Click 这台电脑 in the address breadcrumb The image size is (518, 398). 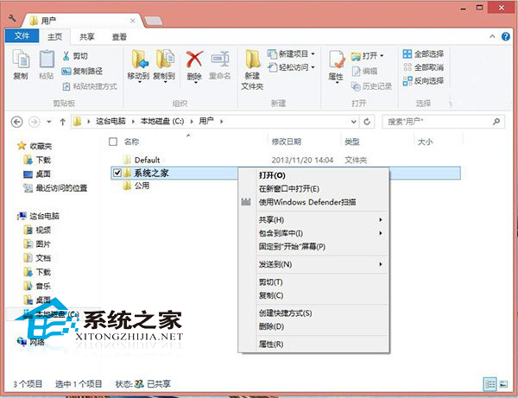click(x=111, y=121)
